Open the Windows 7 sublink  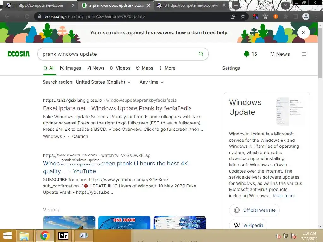(54, 136)
